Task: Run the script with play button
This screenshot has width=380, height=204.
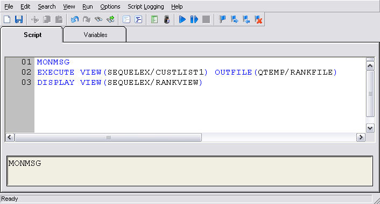Action: 182,19
